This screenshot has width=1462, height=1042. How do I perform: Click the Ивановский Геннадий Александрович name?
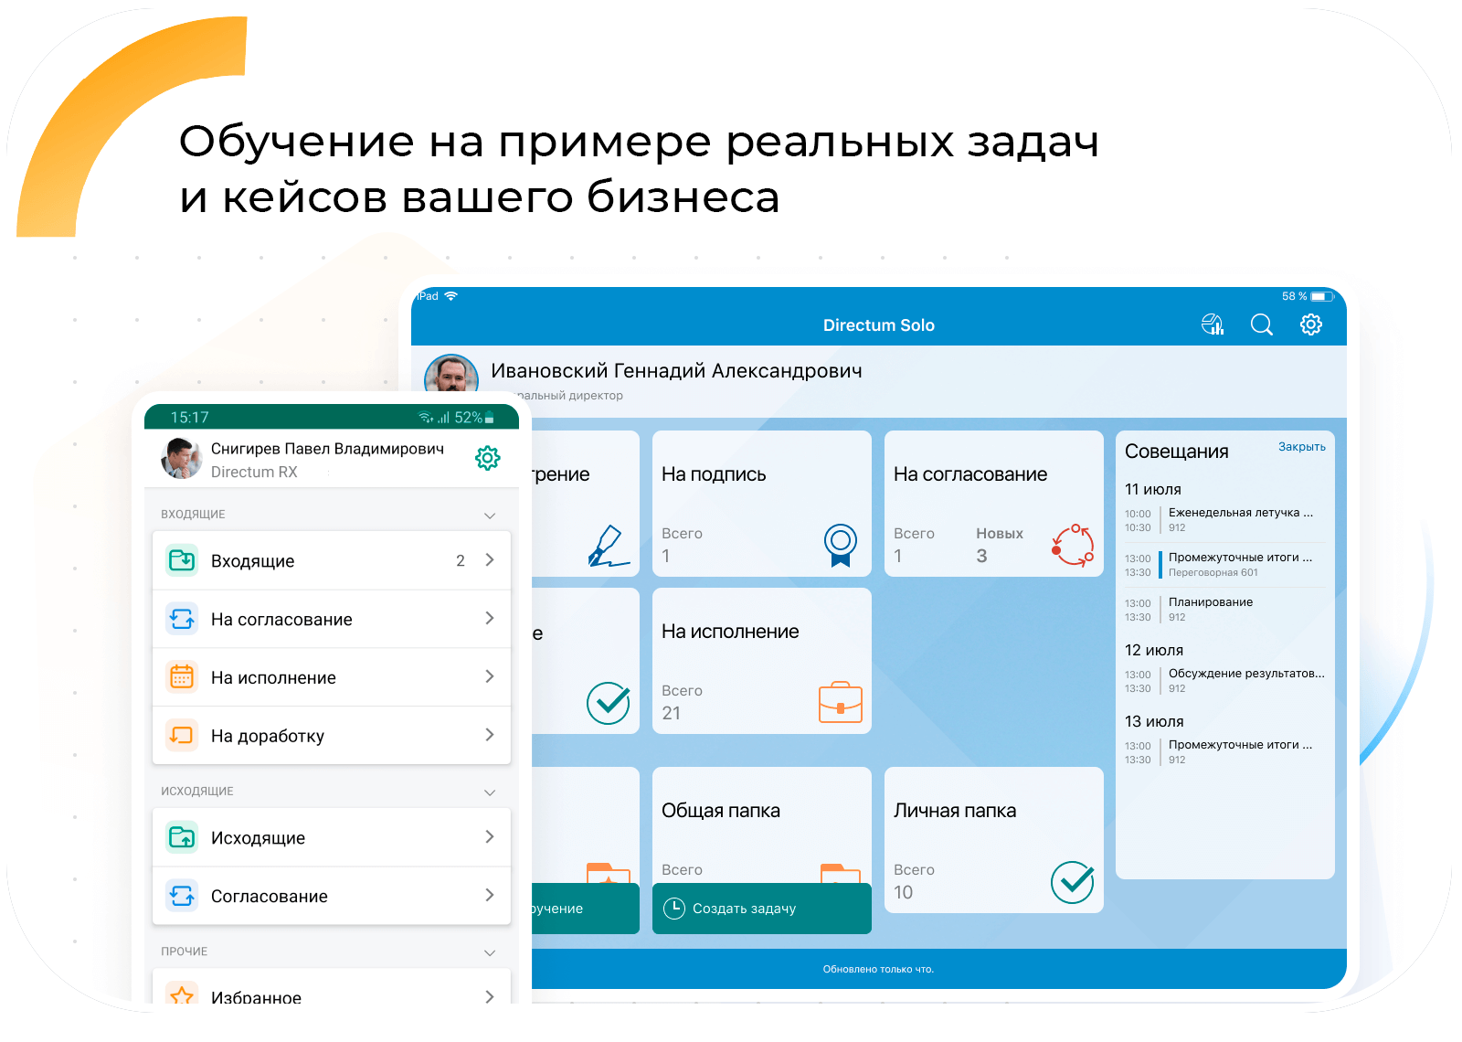(676, 371)
